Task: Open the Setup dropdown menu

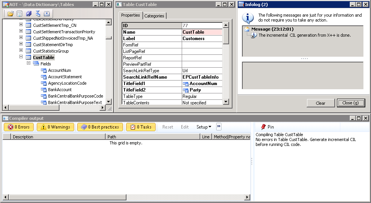Action: click(204, 127)
